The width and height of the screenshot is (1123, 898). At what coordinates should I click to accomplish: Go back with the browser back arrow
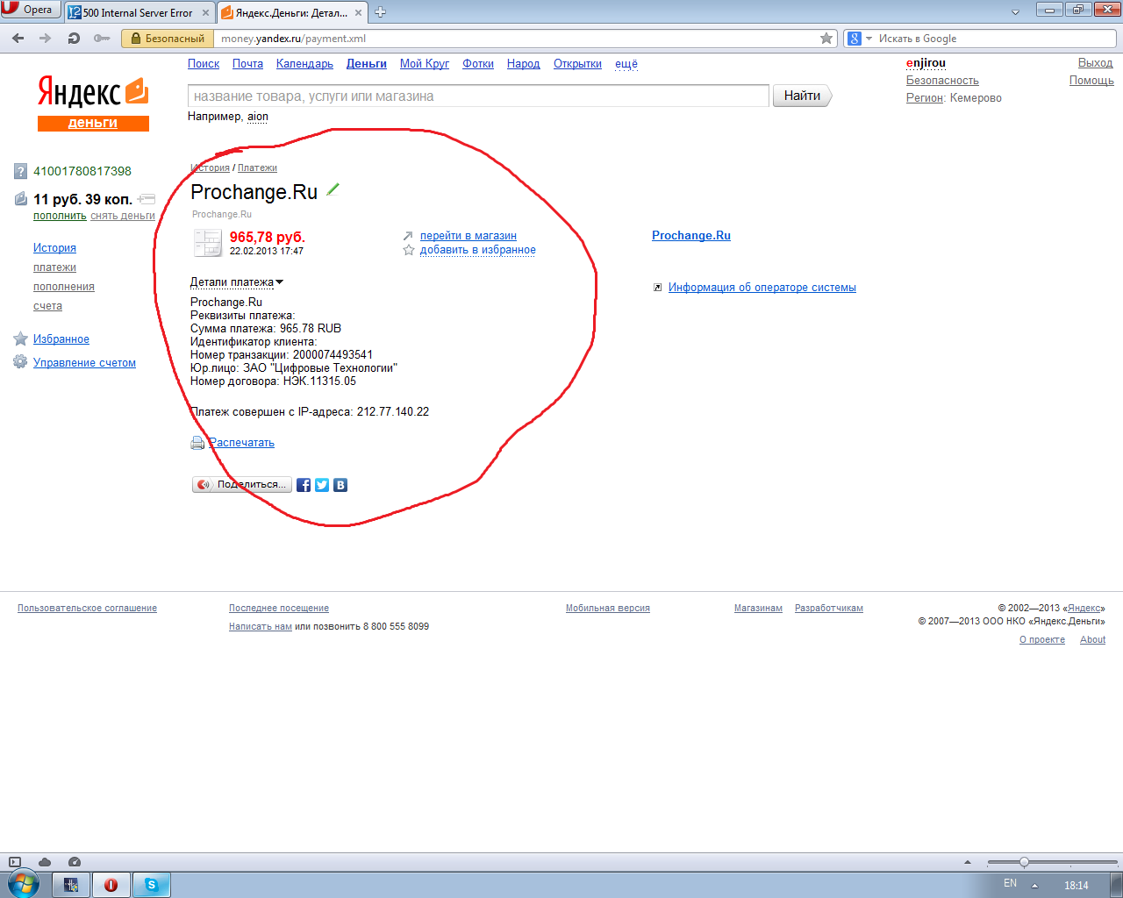pos(18,39)
